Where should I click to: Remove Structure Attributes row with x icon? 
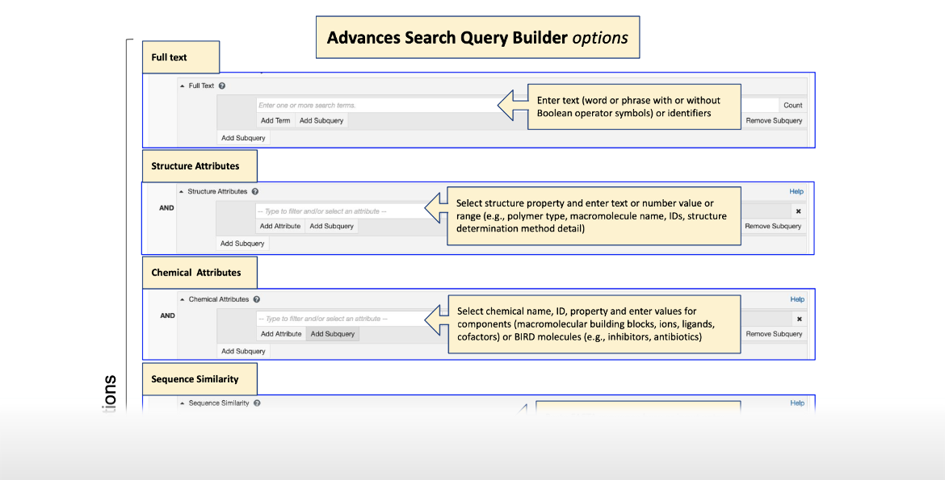[x=799, y=211]
